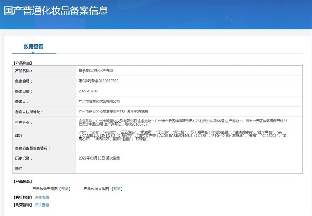Screen dimensions: 312x216
Task: Click the 备案日期 row label
Action: click(x=23, y=91)
